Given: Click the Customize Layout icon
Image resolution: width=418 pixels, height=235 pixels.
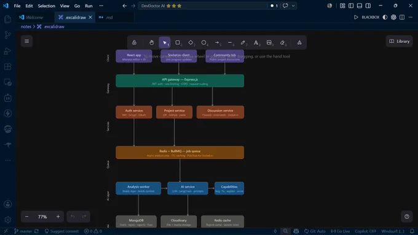Looking at the screenshot, I should (x=342, y=6).
